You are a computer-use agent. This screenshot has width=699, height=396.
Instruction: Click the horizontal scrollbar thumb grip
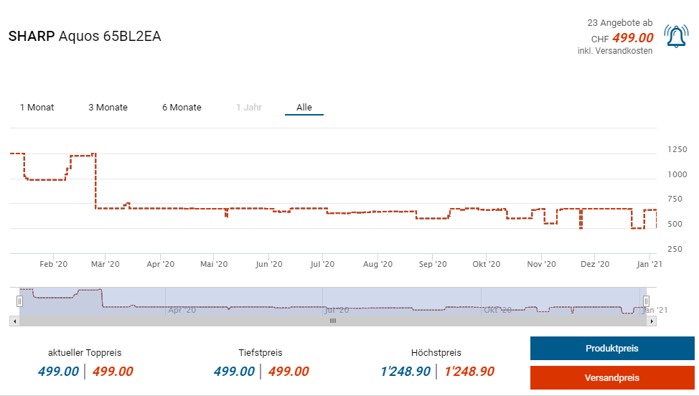[332, 321]
